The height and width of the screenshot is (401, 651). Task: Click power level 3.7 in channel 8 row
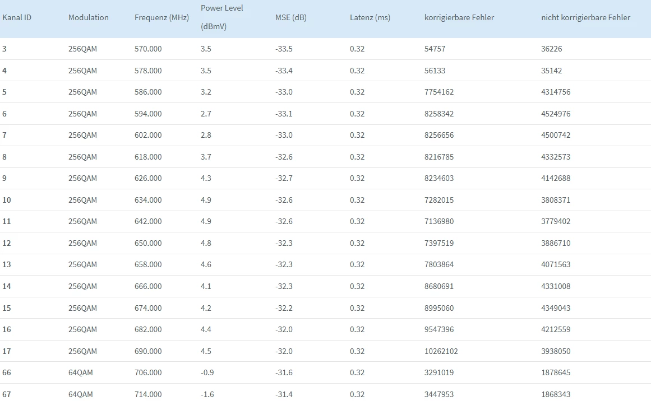click(206, 157)
